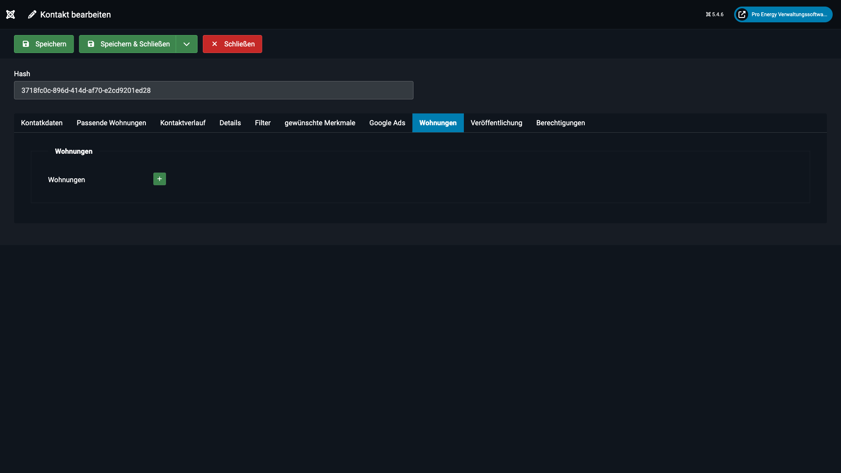Open the Pro Energy Verwaltungssoftware site link
This screenshot has height=473, width=841.
[x=783, y=14]
